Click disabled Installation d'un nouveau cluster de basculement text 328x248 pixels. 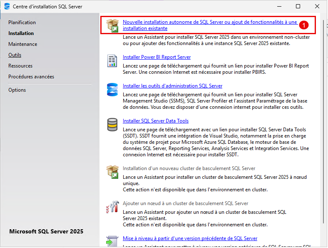point(189,168)
